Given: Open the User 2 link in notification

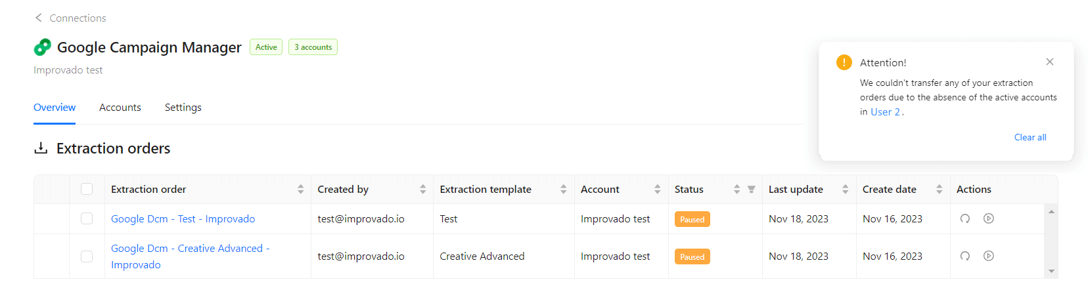Looking at the screenshot, I should [885, 112].
